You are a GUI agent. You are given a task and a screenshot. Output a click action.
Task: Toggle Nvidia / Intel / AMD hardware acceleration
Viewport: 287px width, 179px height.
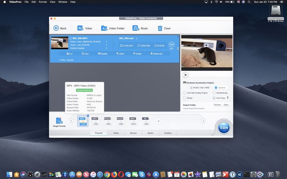(x=191, y=88)
